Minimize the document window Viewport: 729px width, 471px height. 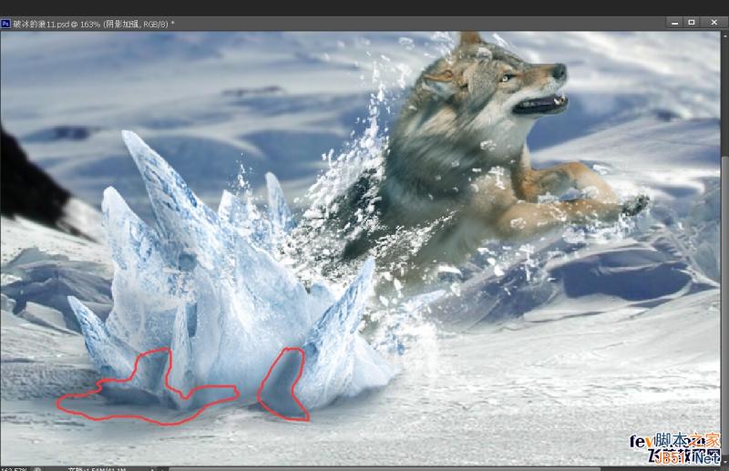[x=674, y=22]
